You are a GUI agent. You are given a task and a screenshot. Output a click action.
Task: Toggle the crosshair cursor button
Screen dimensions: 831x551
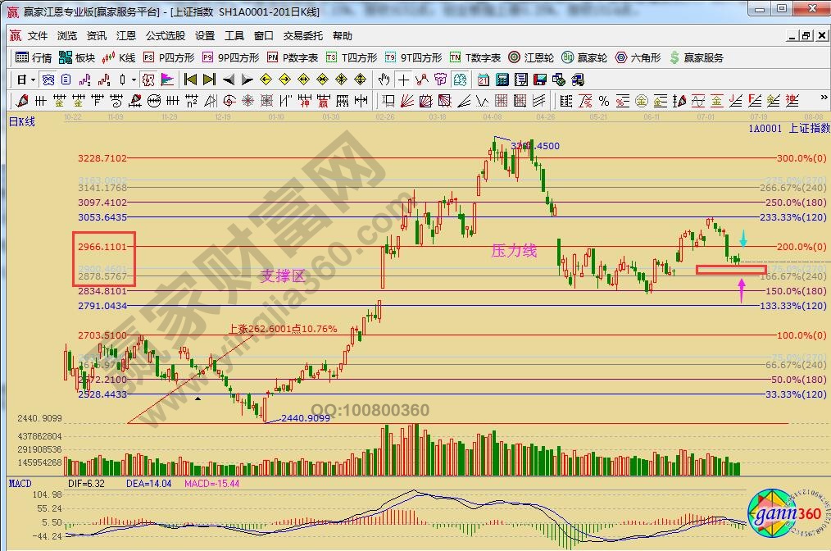click(x=403, y=80)
